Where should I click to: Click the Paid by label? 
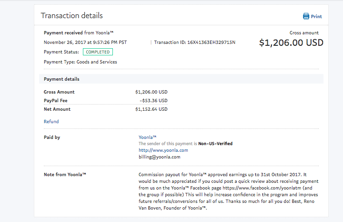coord(52,137)
